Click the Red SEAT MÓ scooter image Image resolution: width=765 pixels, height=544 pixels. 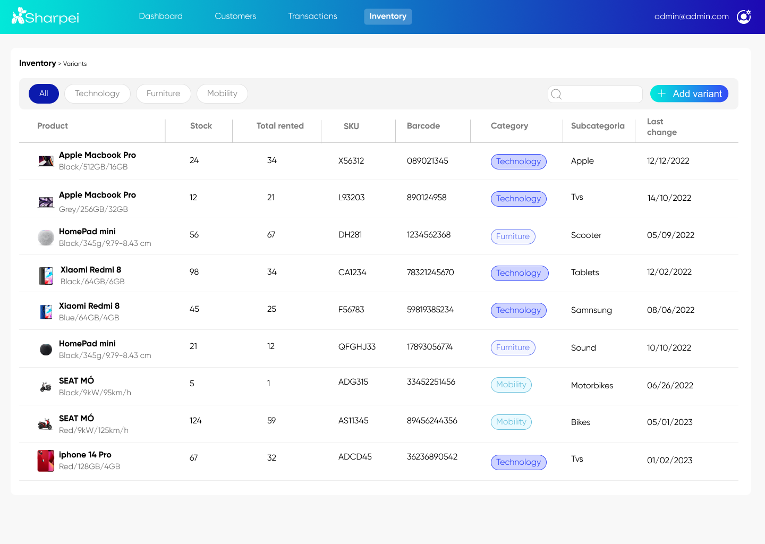[45, 424]
